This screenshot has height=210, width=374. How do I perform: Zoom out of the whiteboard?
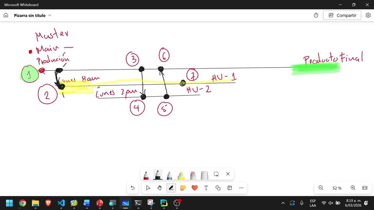tap(321, 188)
